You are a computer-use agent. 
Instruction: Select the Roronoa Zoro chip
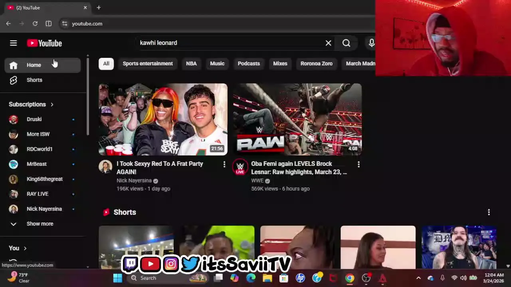click(x=317, y=64)
